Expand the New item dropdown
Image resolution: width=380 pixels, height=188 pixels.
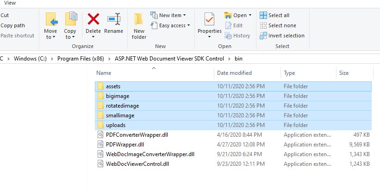(x=185, y=15)
